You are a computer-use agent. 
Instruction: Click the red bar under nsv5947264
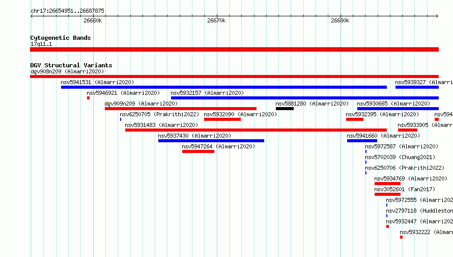198,151
